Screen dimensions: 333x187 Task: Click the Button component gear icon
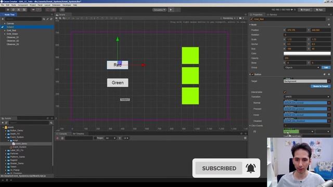pos(329,74)
